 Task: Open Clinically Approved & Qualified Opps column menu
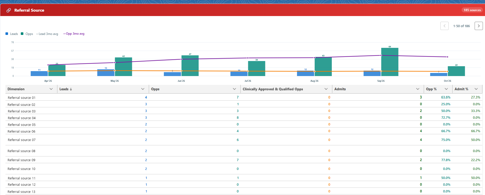tap(326, 89)
